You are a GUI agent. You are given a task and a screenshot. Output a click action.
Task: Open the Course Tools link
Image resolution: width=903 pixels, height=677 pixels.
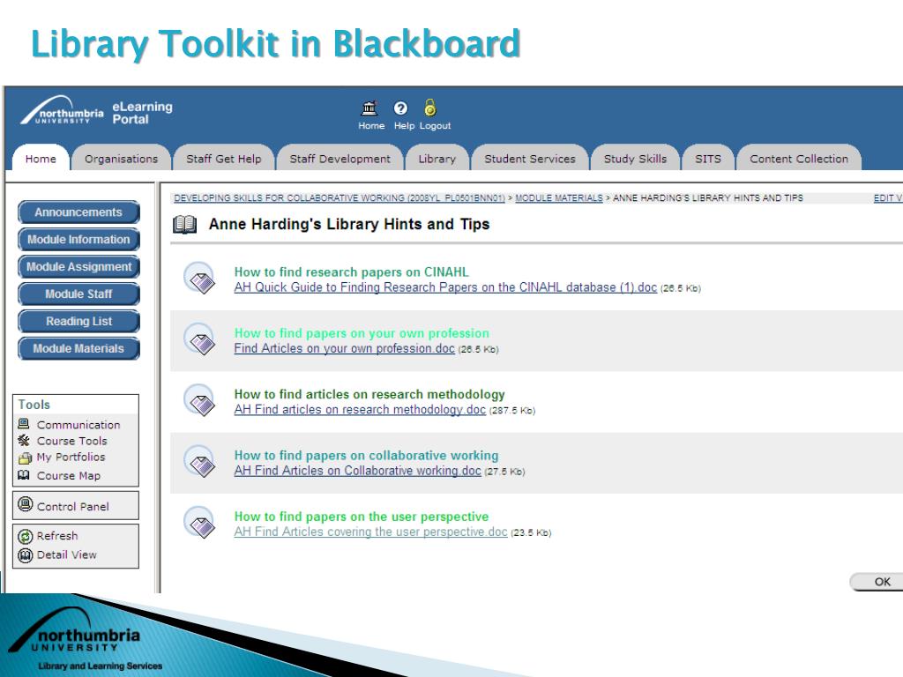click(x=72, y=441)
